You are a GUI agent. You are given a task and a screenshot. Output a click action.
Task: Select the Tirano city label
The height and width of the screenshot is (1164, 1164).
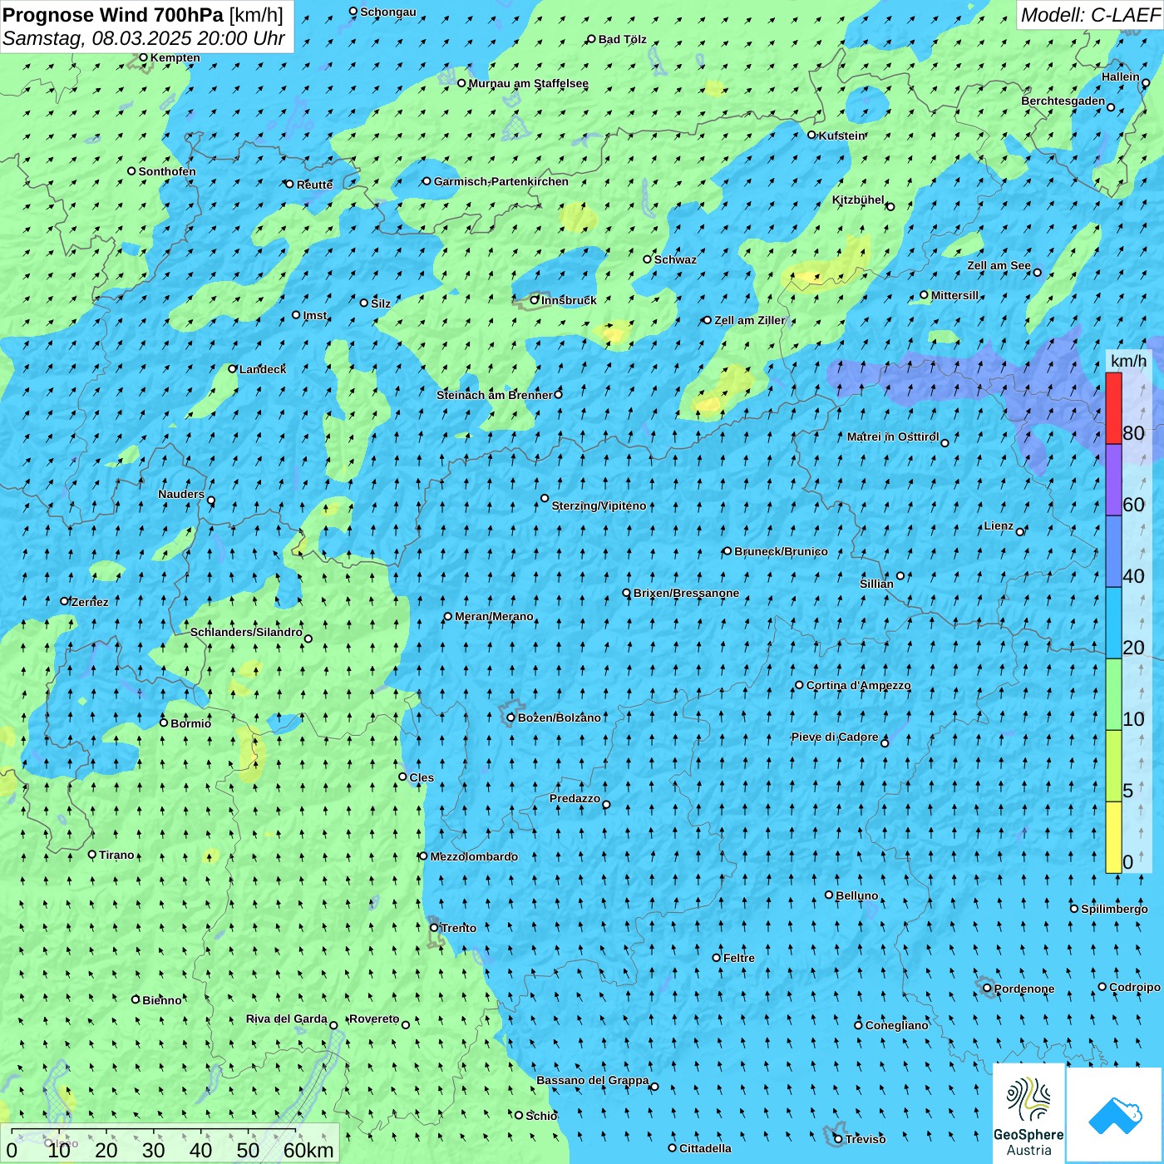click(116, 855)
